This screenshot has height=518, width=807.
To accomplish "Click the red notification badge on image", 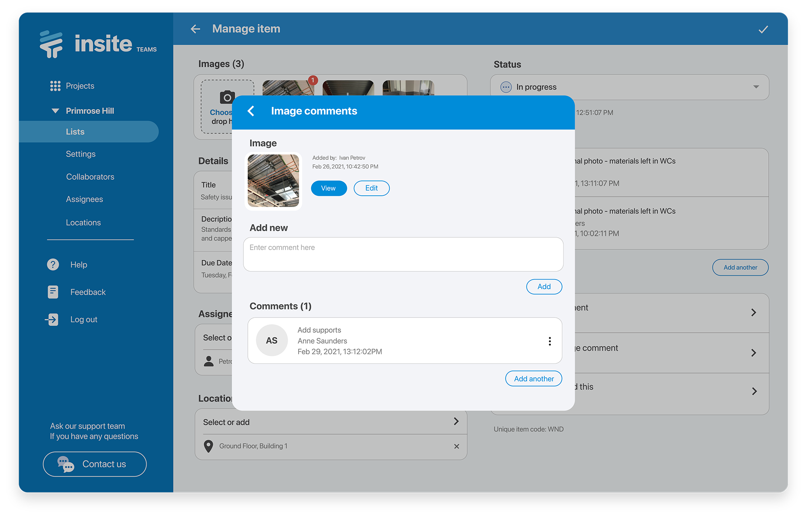I will pyautogui.click(x=313, y=80).
